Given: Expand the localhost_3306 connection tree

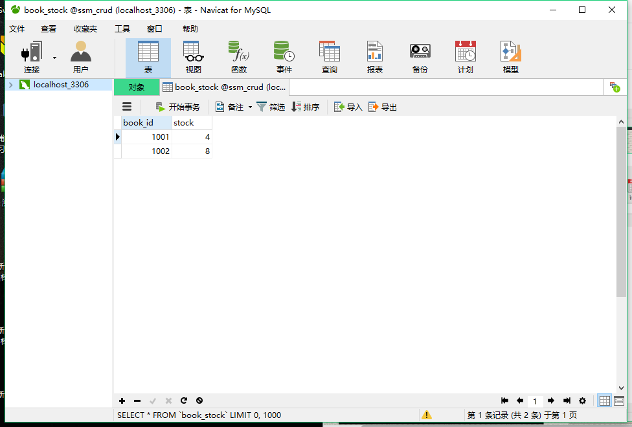Looking at the screenshot, I should click(10, 85).
